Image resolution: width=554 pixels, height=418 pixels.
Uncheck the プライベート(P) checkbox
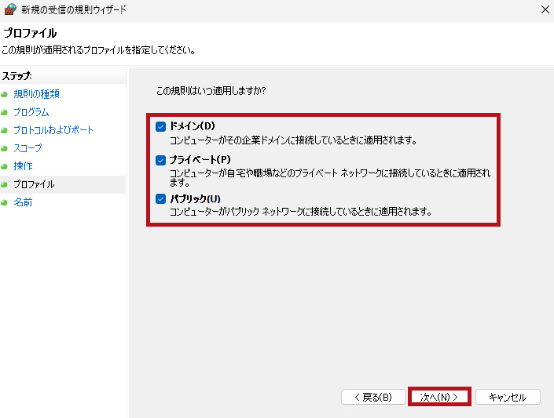tap(161, 160)
